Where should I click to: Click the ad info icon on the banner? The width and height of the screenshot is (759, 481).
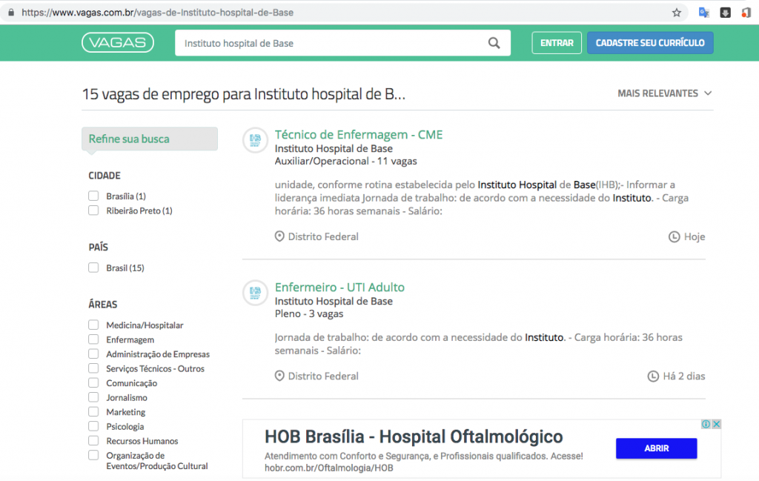(x=706, y=424)
